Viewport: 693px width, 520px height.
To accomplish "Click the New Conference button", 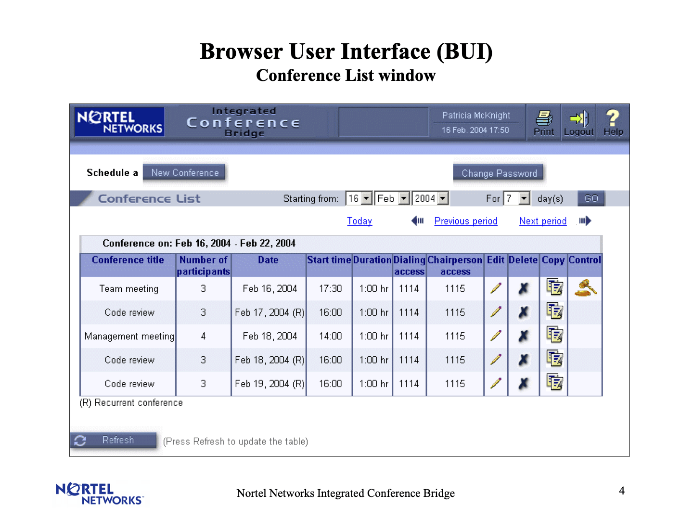I will click(184, 173).
